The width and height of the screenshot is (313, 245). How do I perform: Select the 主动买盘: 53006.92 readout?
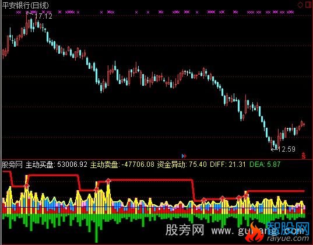point(57,164)
